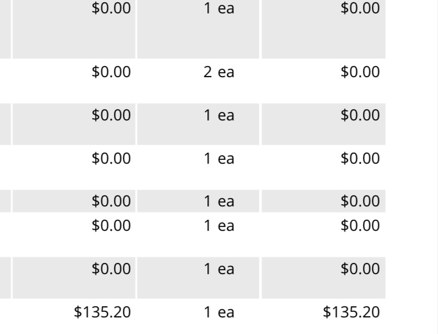Select the $135.20 unit price cell left of quantity
Image resolution: width=438 pixels, height=334 pixels.
pyautogui.click(x=103, y=312)
